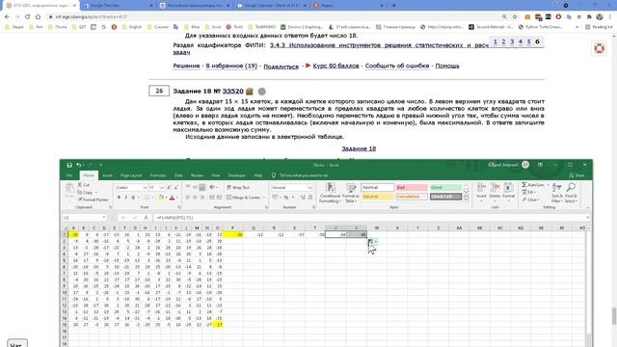
Task: Expand the cell styles gallery
Action: [x=467, y=199]
